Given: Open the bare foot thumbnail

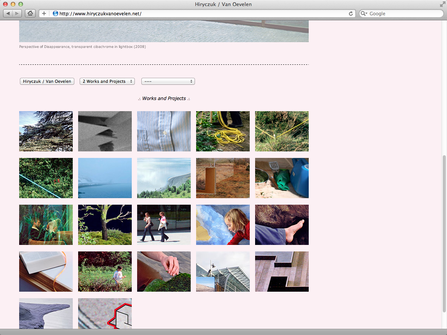Looking at the screenshot, I should pos(282,225).
